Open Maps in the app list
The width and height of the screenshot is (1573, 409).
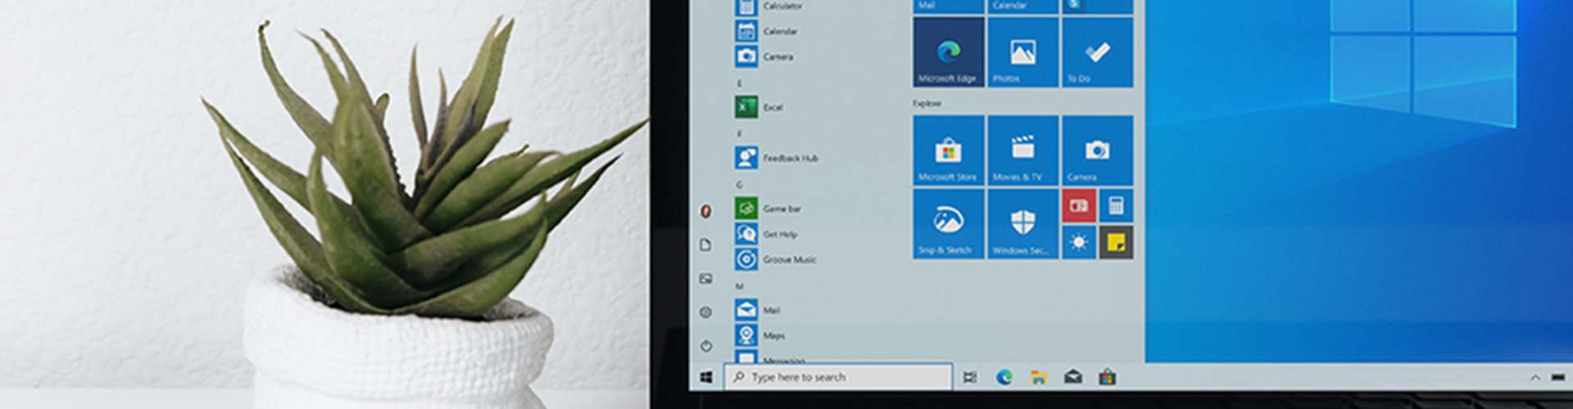(x=760, y=335)
